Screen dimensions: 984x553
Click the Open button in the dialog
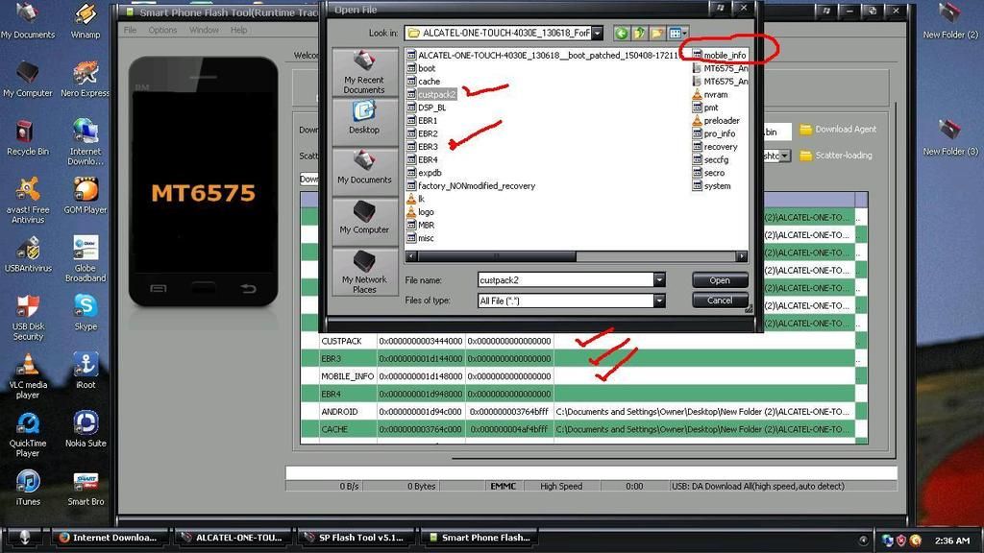pyautogui.click(x=720, y=280)
